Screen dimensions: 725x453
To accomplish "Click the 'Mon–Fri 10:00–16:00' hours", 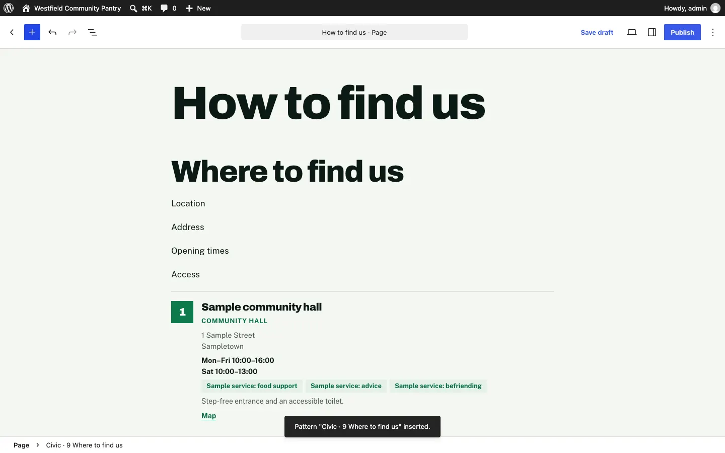I will click(238, 360).
